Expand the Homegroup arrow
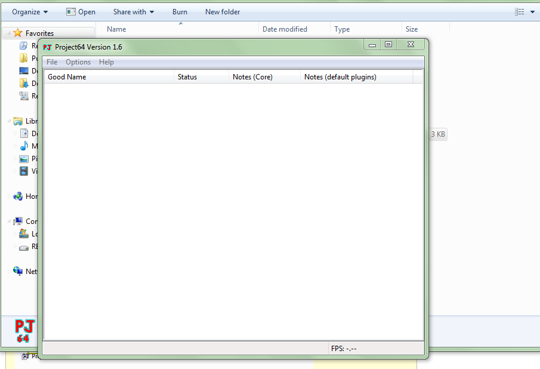The width and height of the screenshot is (540, 369). (x=9, y=196)
